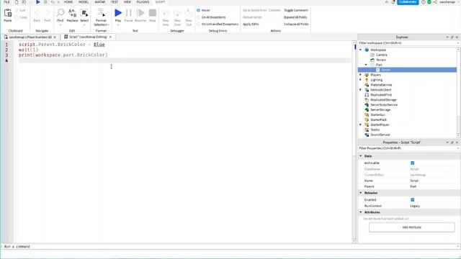461x259 pixels.
Task: Collapse the Workspace tree node
Action: pos(361,50)
